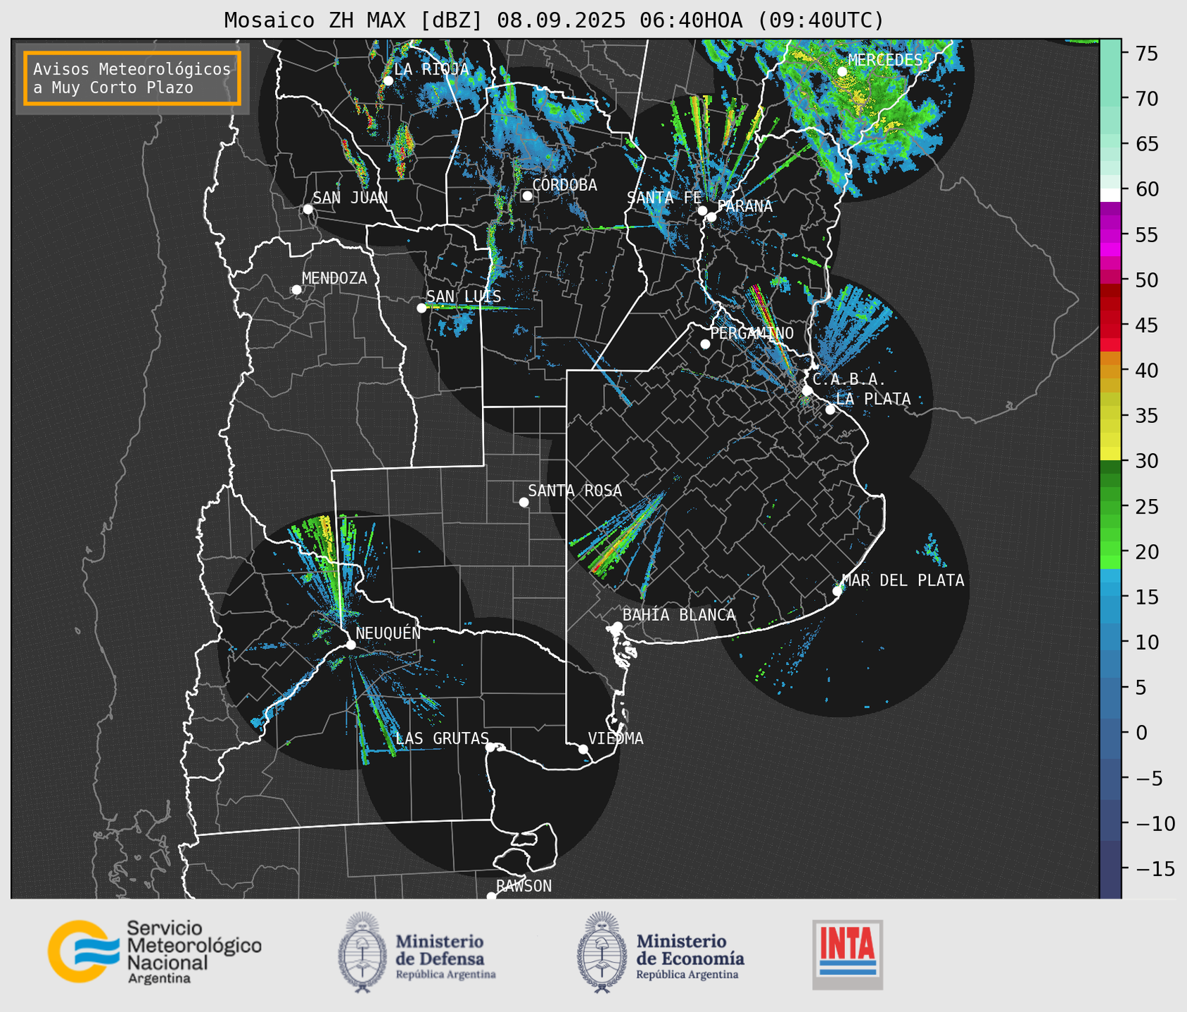Click the Santa Fe city marker dot
This screenshot has width=1187, height=1012.
tap(702, 210)
